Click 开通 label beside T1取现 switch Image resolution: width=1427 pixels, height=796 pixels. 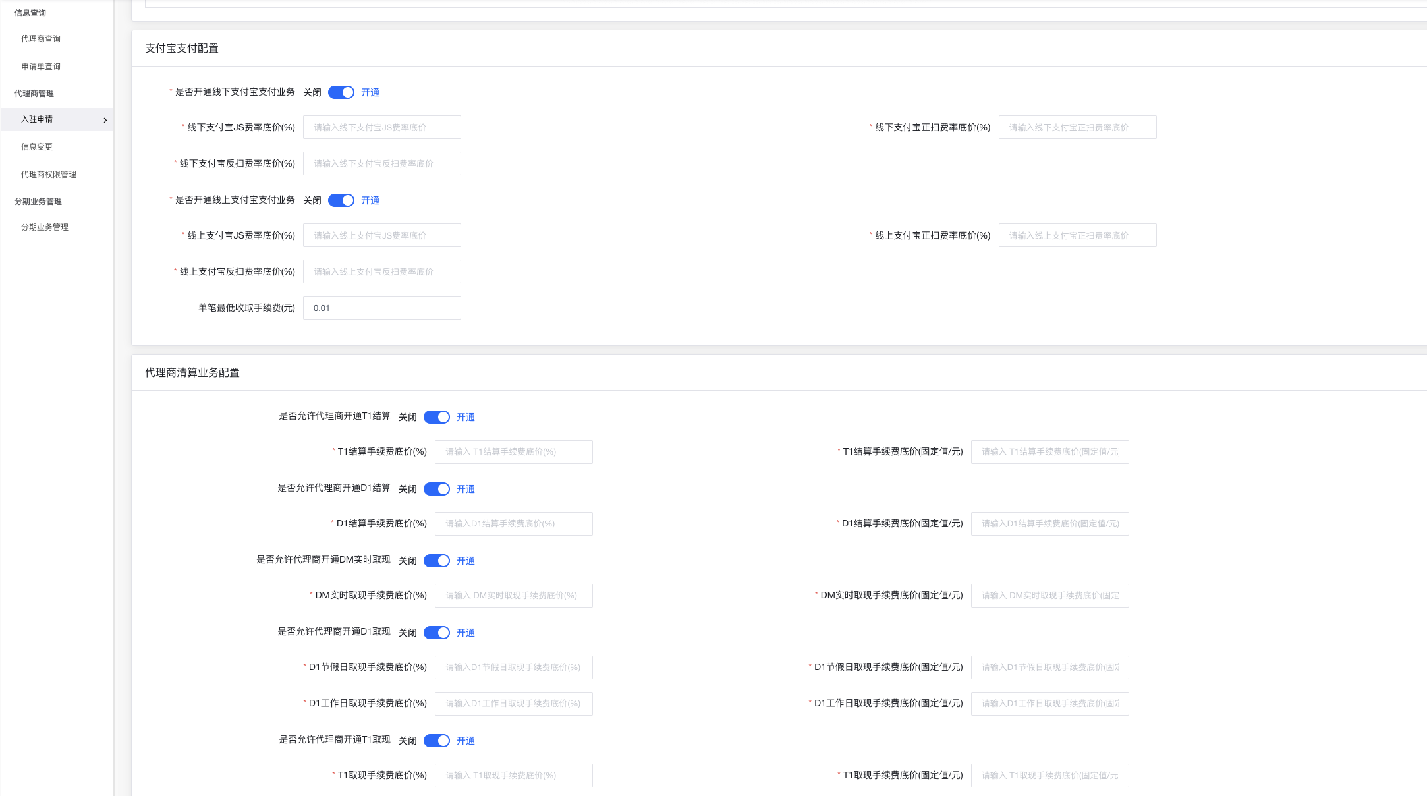466,741
